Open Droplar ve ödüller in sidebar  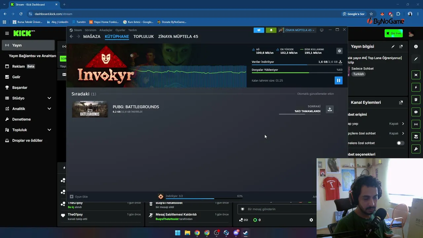tap(28, 140)
